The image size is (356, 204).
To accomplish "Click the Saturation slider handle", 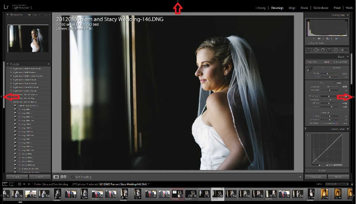I will pos(330,123).
